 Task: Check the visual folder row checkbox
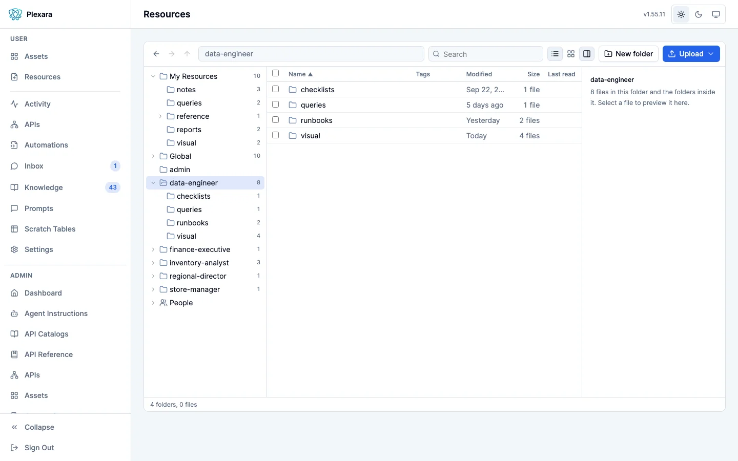(276, 135)
